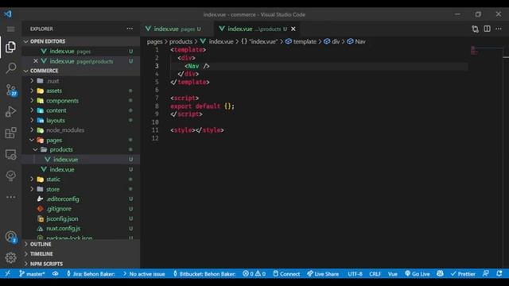Viewport: 509px width, 286px height.
Task: Click No active issue status item
Action: point(144,273)
